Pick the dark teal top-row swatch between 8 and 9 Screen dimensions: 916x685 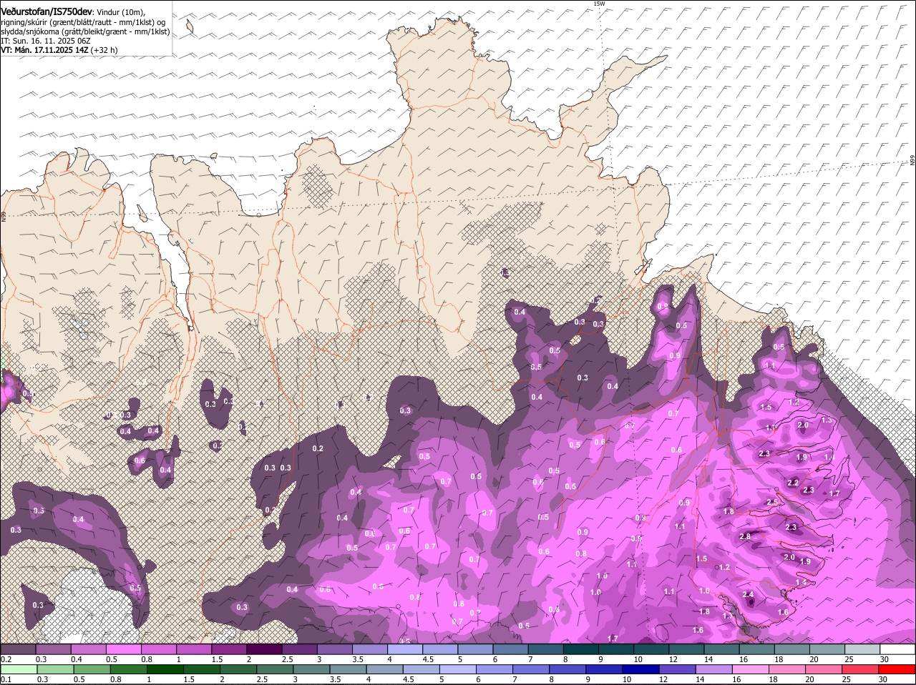coord(581,649)
